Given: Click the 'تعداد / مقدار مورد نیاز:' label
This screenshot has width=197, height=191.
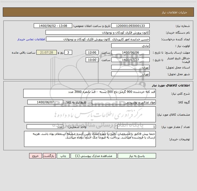Looking at the screenshot, I should point(176,127).
